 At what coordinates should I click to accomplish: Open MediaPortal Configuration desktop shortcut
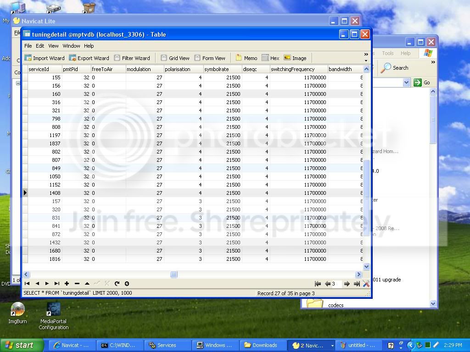click(53, 316)
